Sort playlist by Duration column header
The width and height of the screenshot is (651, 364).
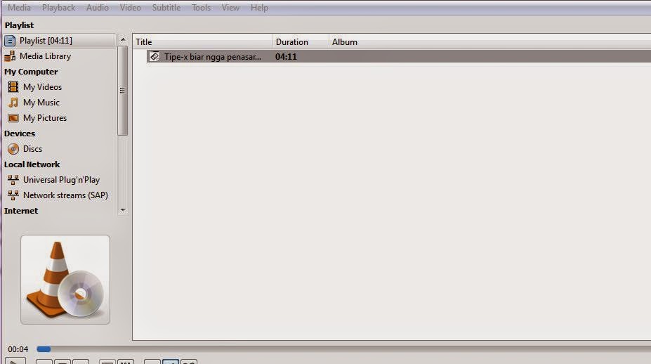click(x=301, y=42)
